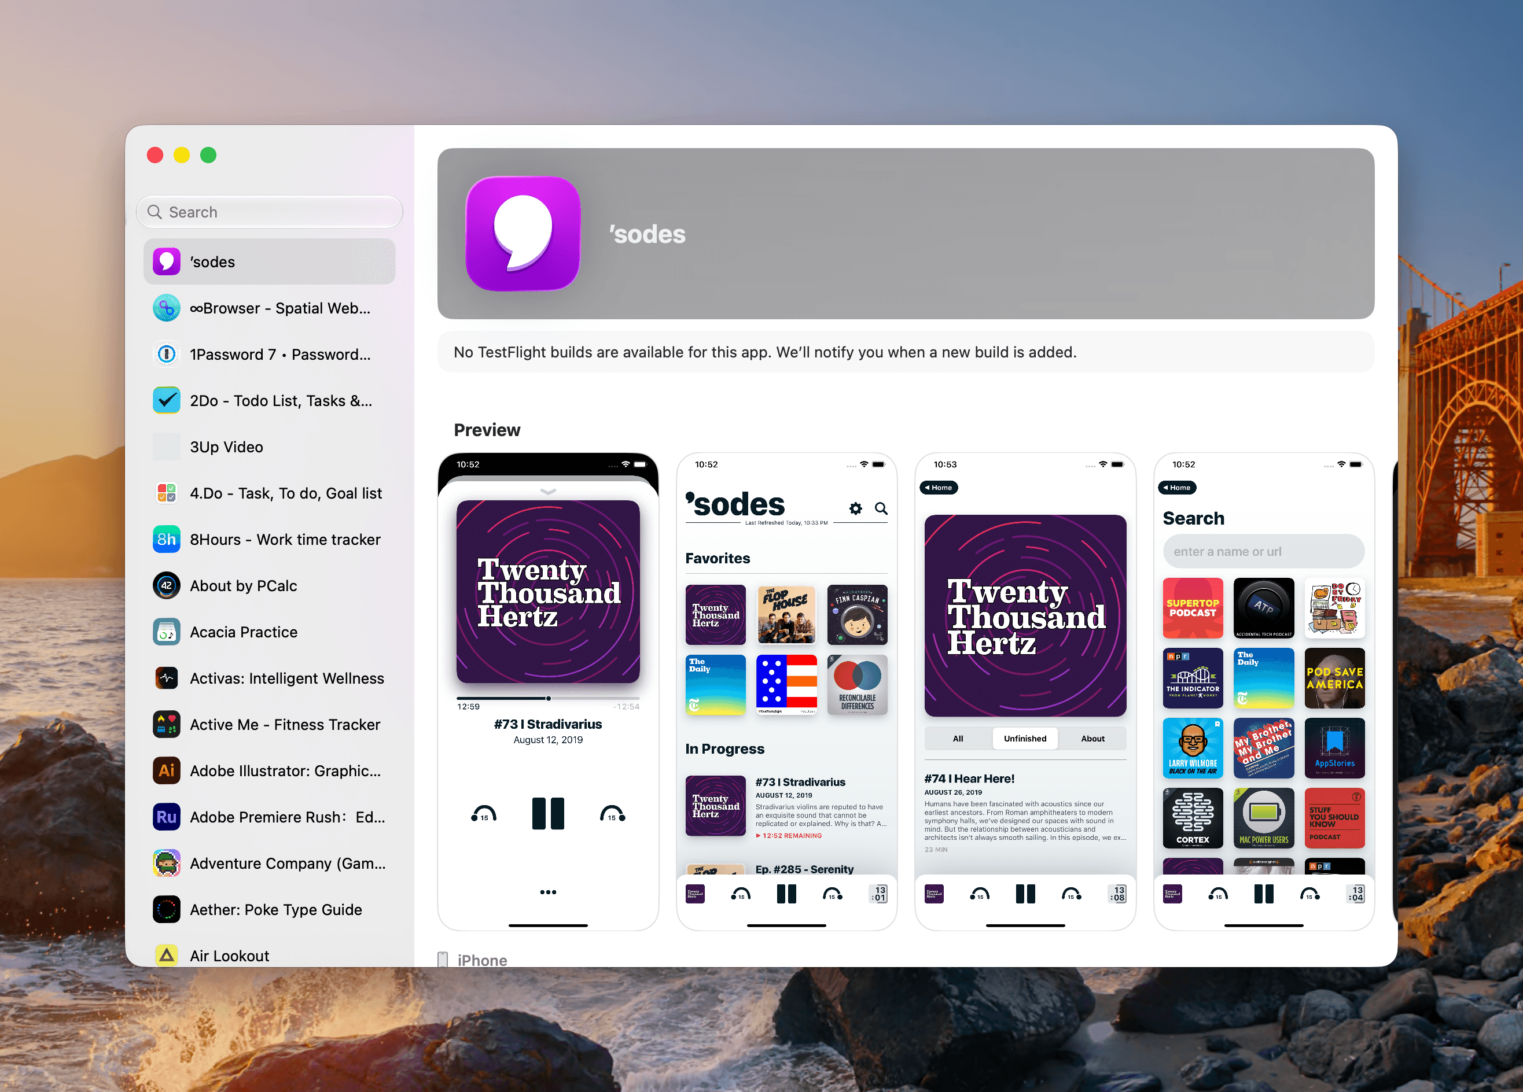Click the yellow minimize window button
1523x1092 pixels.
[181, 155]
